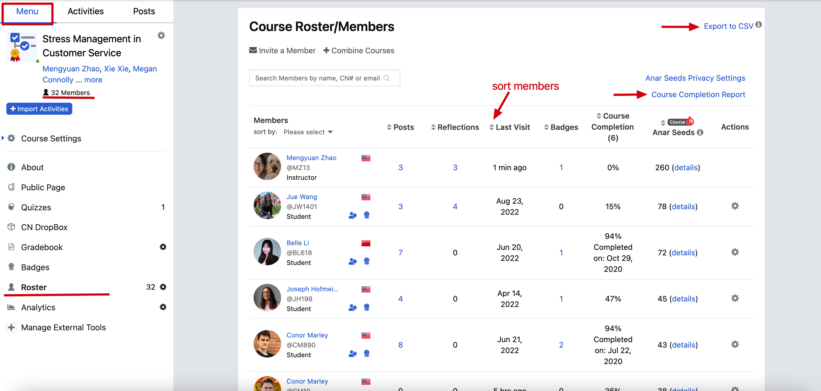Click the Manage External Tools plus icon
821x391 pixels.
click(x=11, y=327)
